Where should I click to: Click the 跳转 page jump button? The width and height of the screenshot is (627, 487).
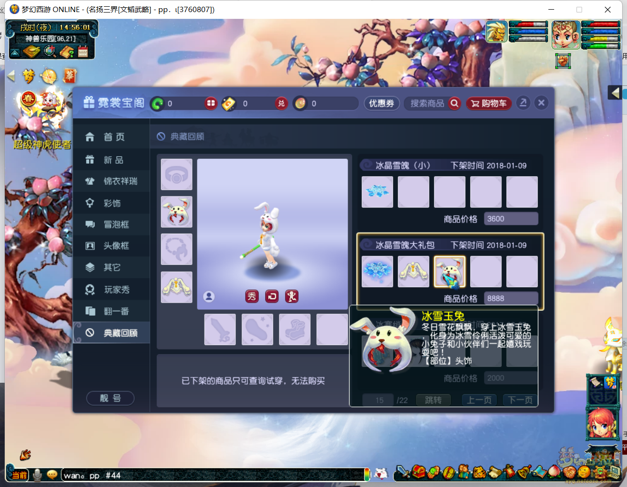[433, 400]
